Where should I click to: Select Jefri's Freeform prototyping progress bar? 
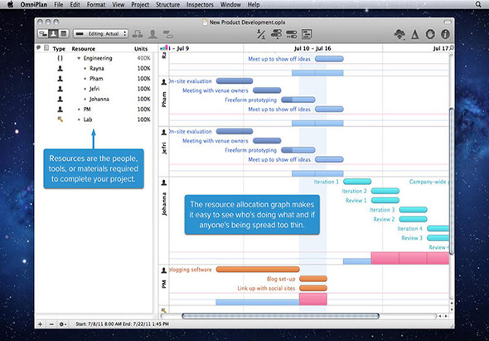click(x=298, y=150)
